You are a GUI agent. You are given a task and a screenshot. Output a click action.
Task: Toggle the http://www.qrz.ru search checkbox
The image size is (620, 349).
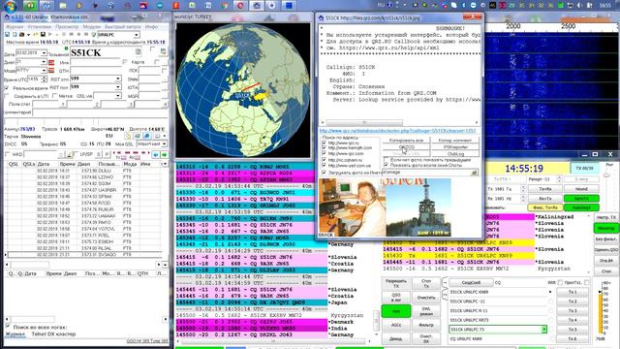(324, 143)
